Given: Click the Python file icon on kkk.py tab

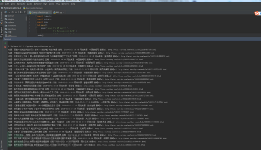Looking at the screenshot, I should 54,12.
